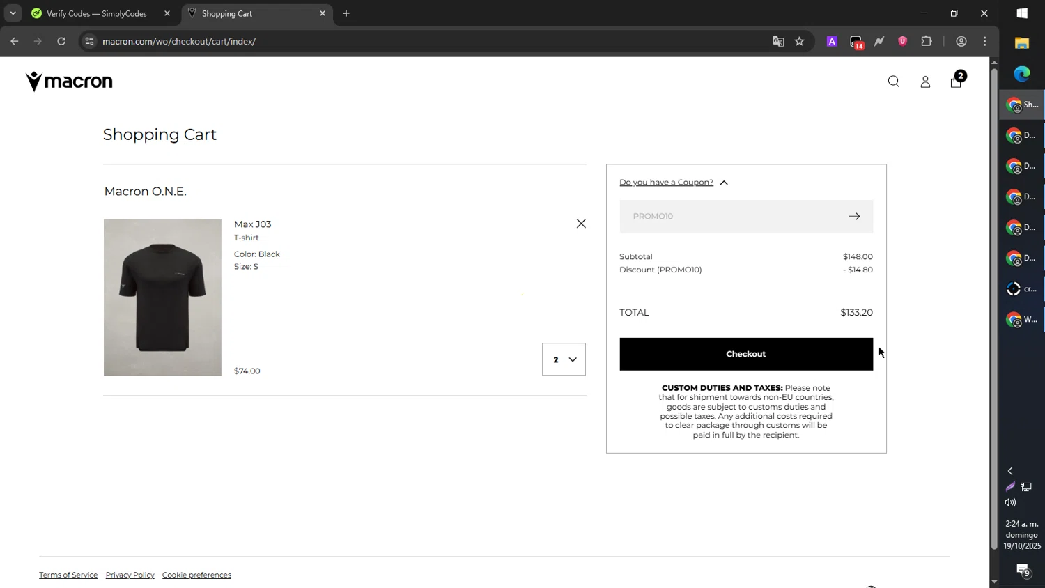Open the tab search dropdown arrow

[x=13, y=13]
